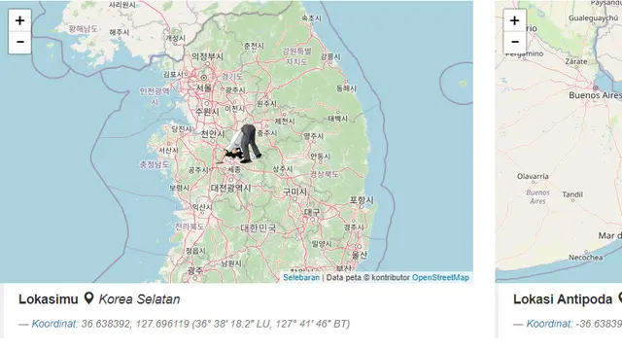Click the Buenos Aires city label

coord(595,95)
